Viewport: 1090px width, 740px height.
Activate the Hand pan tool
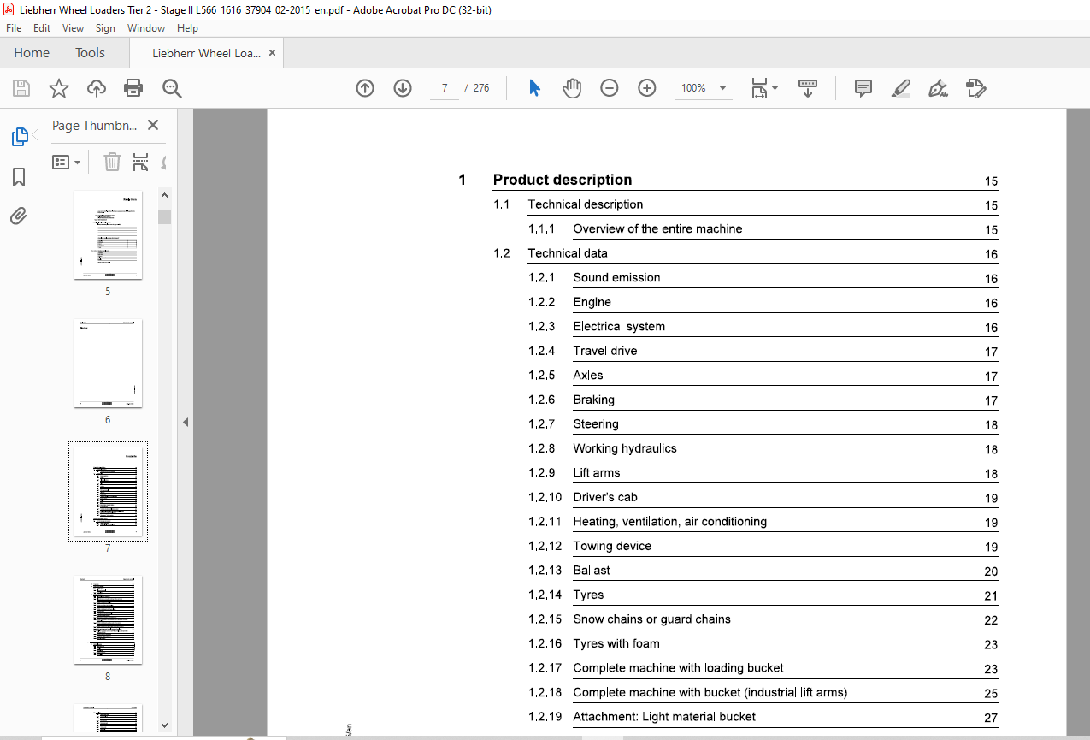pyautogui.click(x=572, y=88)
